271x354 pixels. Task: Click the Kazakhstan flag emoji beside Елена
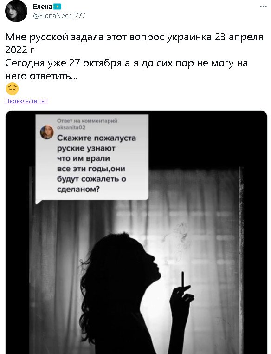57,7
